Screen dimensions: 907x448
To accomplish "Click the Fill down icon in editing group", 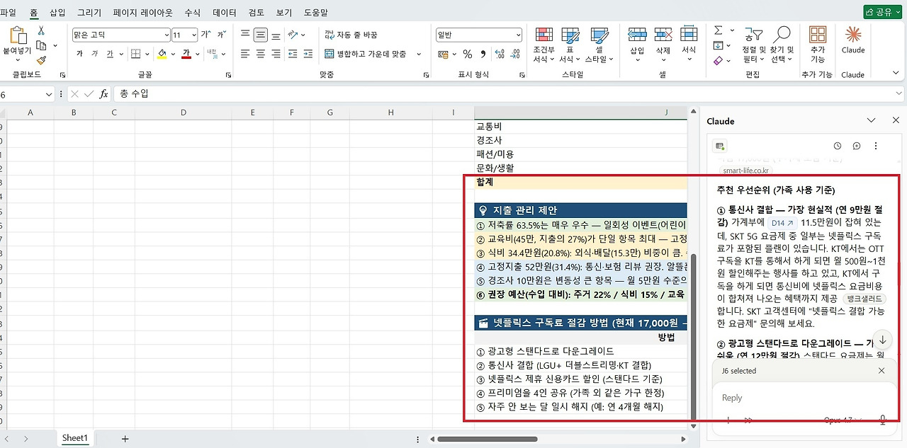I will pos(718,46).
